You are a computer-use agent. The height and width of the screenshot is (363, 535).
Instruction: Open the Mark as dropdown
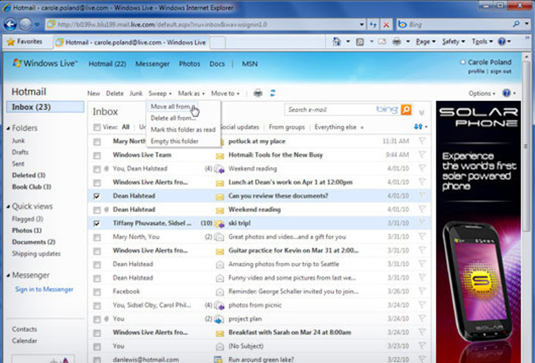[x=191, y=94]
